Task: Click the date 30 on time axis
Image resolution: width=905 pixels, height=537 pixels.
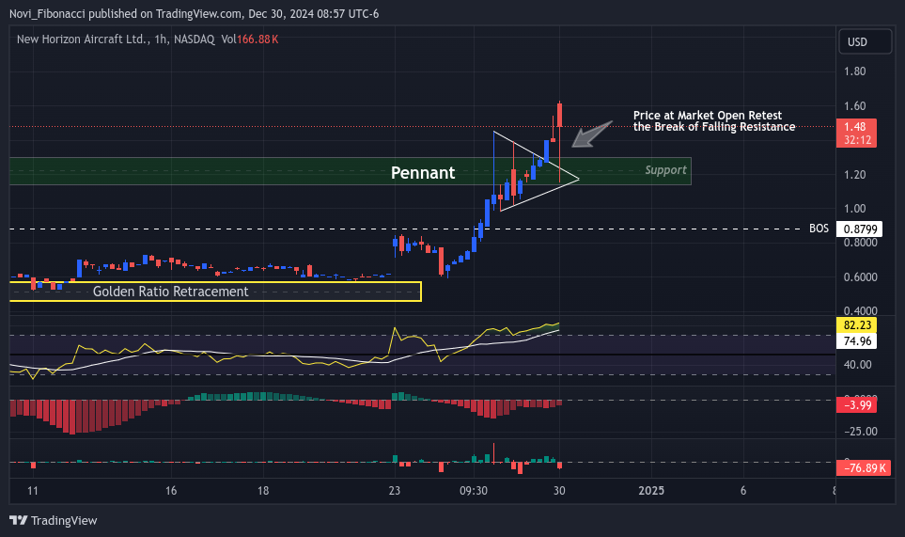Action: (559, 491)
